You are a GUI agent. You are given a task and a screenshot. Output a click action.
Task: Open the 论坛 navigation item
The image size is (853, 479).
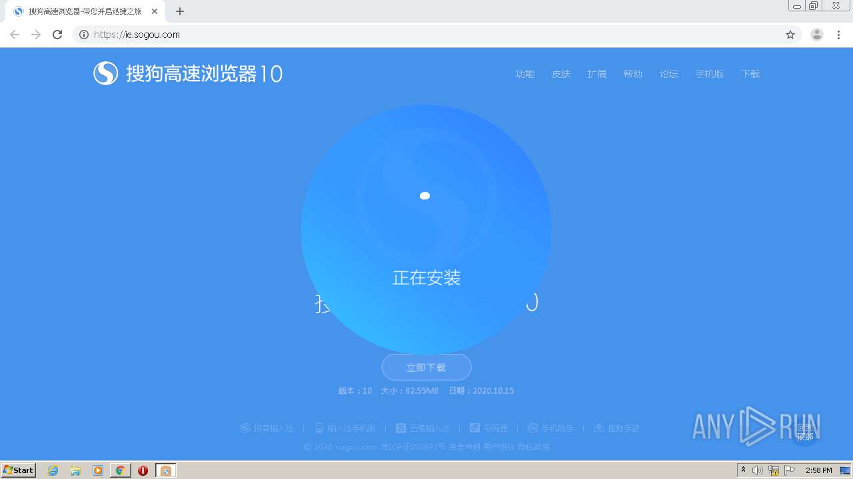[x=669, y=74]
